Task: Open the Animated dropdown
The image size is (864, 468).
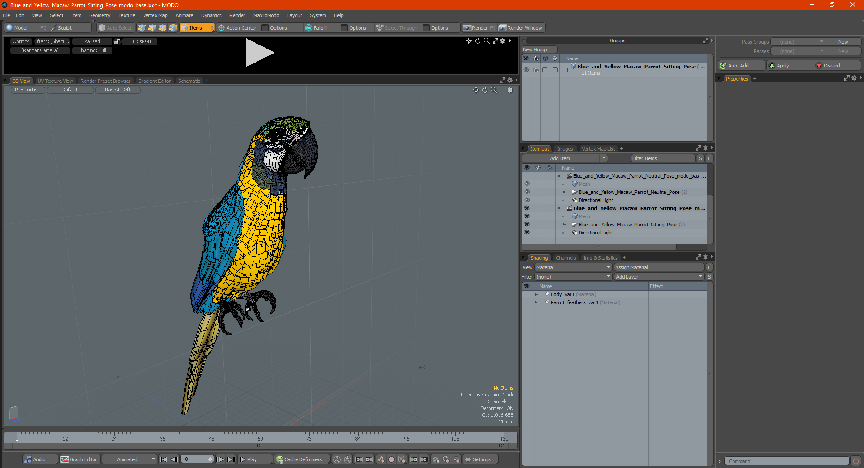Action: pyautogui.click(x=129, y=459)
